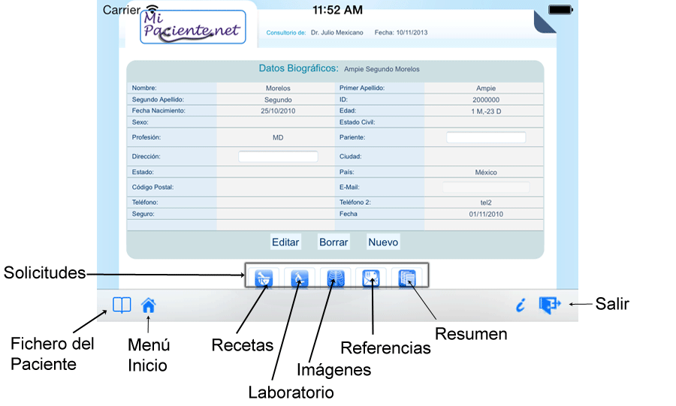Open the Laboratorio request icon
676x406 pixels.
(x=299, y=279)
